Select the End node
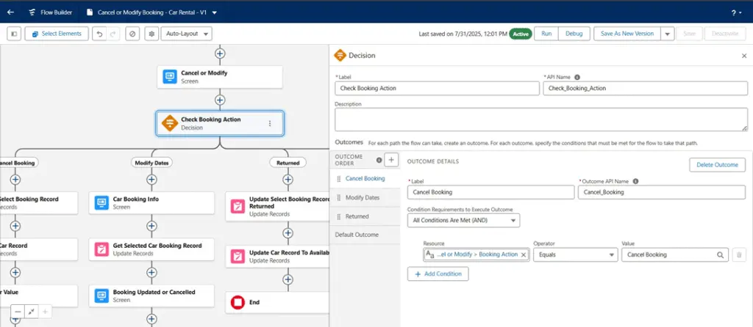753x327 pixels. [277, 303]
